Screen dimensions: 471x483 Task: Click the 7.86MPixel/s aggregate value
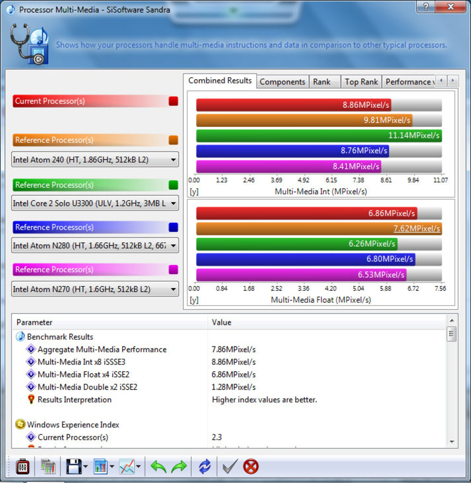pyautogui.click(x=234, y=349)
